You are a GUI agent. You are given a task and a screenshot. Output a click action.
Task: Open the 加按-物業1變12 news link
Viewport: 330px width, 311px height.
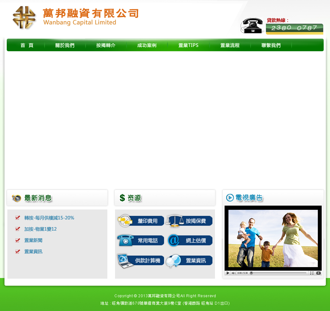(x=40, y=229)
